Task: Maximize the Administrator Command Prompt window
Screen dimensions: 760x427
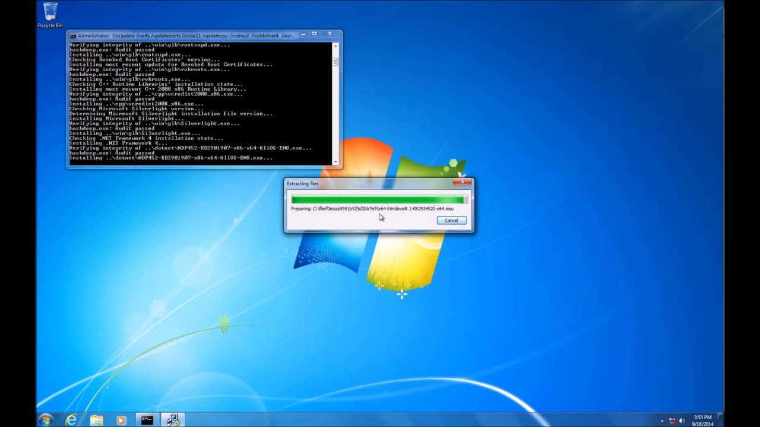Action: [x=314, y=34]
